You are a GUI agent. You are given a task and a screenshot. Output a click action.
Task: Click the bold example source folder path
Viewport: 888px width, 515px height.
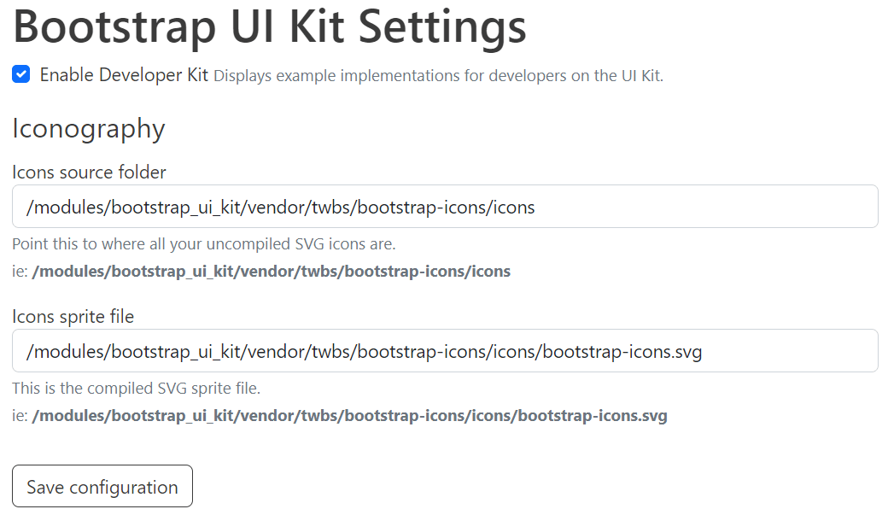click(270, 271)
